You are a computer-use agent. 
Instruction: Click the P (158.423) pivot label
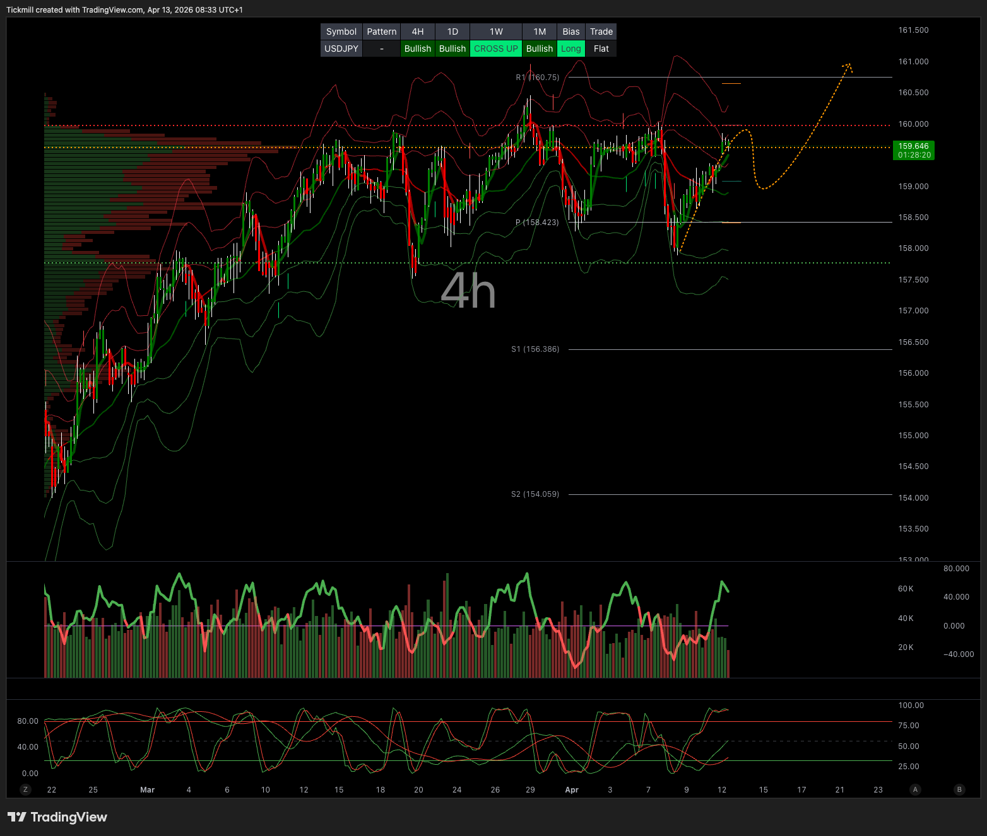tap(537, 223)
